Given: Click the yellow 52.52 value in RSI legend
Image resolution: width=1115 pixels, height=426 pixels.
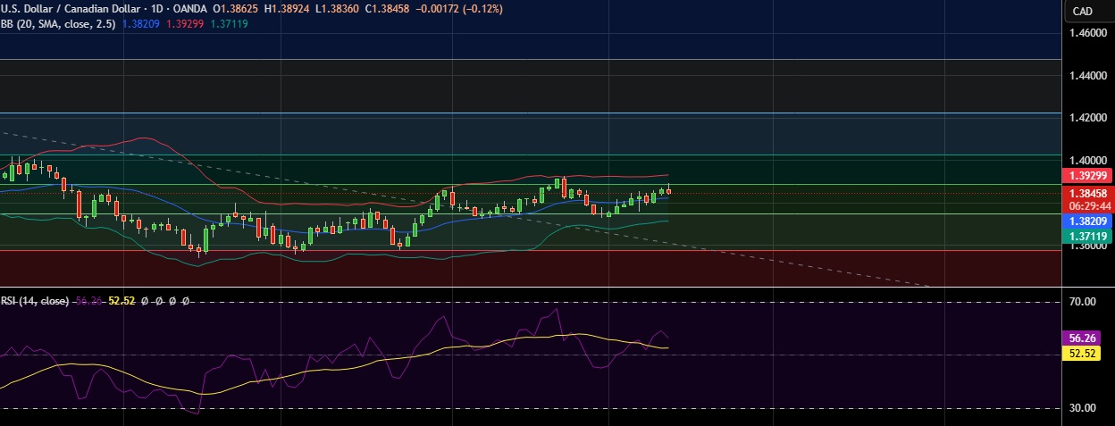Looking at the screenshot, I should click(122, 301).
